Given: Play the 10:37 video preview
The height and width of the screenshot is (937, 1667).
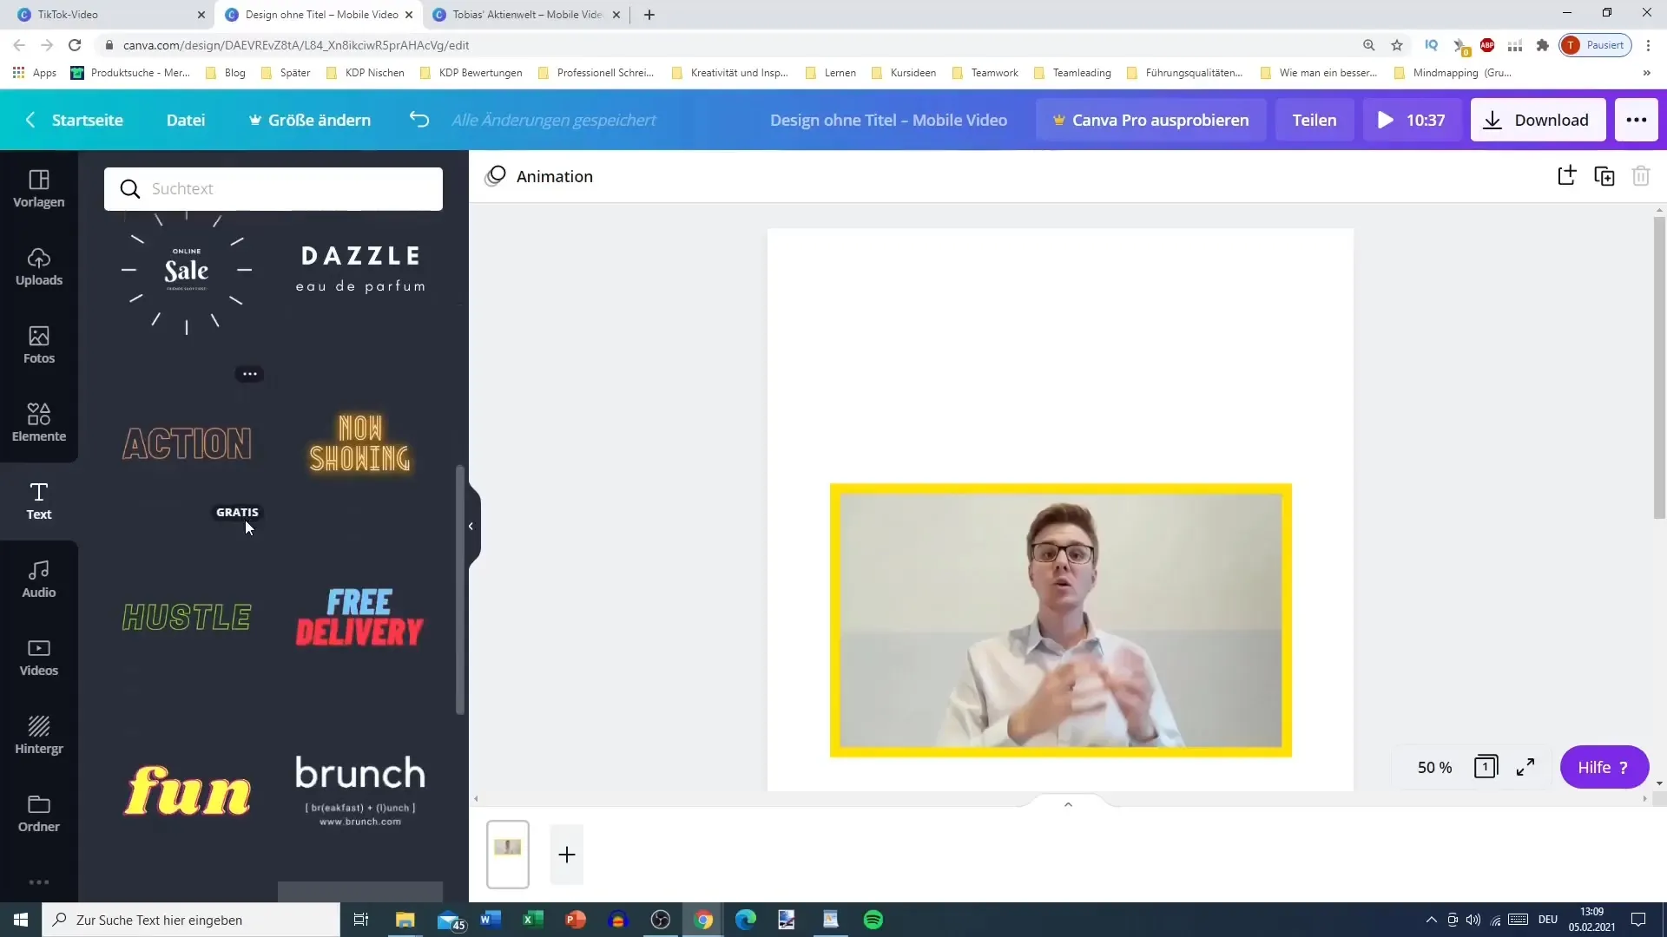Looking at the screenshot, I should (1412, 120).
